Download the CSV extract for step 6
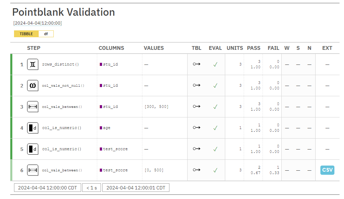The width and height of the screenshot is (344, 199). point(327,170)
